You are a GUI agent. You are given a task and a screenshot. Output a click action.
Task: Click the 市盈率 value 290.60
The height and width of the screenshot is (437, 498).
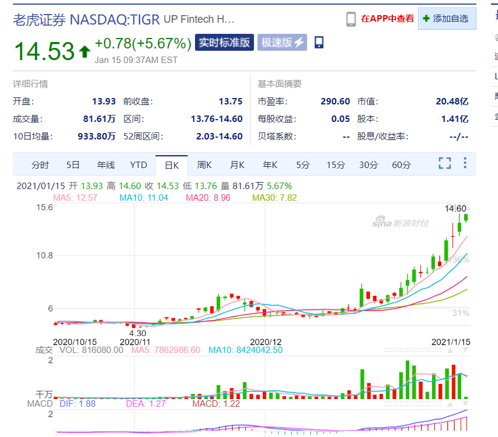tap(335, 102)
